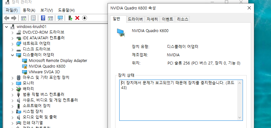Viewport: 271px width, 128px height.
Task: Select the 소프트웨어 장치 tree row label
Action: coord(37,106)
